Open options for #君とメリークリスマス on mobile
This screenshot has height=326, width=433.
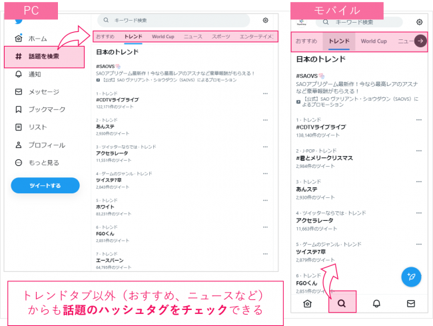click(418, 151)
